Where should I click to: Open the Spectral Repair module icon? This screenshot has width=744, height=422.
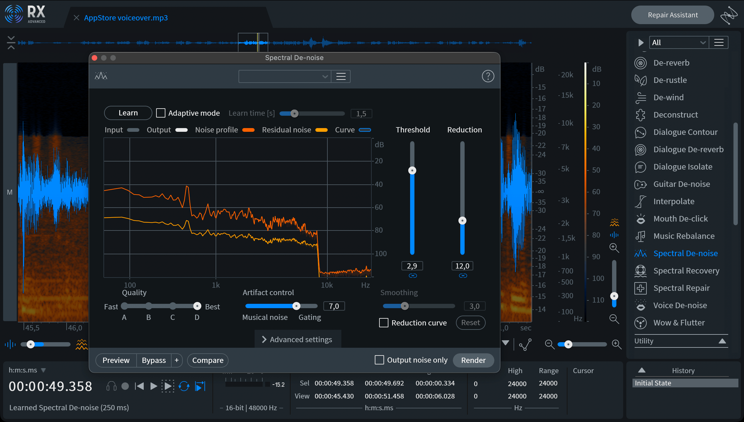coord(641,288)
